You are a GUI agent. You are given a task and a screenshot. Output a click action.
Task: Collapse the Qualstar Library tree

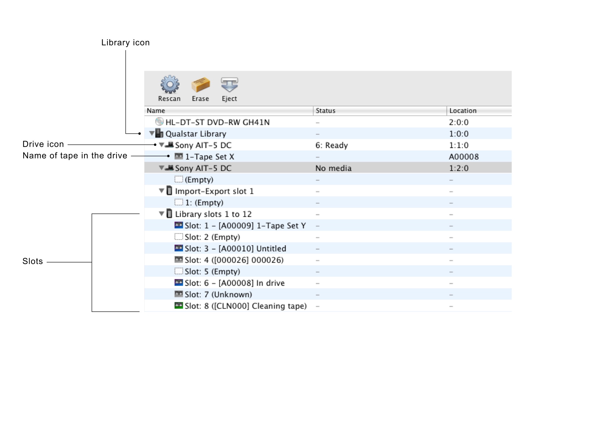(152, 133)
